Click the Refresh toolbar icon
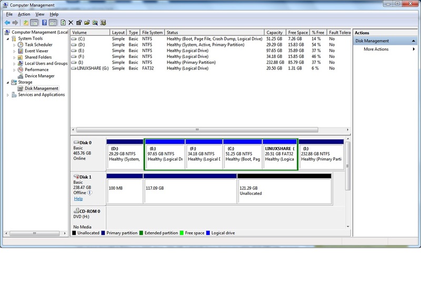The width and height of the screenshot is (421, 286). click(63, 23)
